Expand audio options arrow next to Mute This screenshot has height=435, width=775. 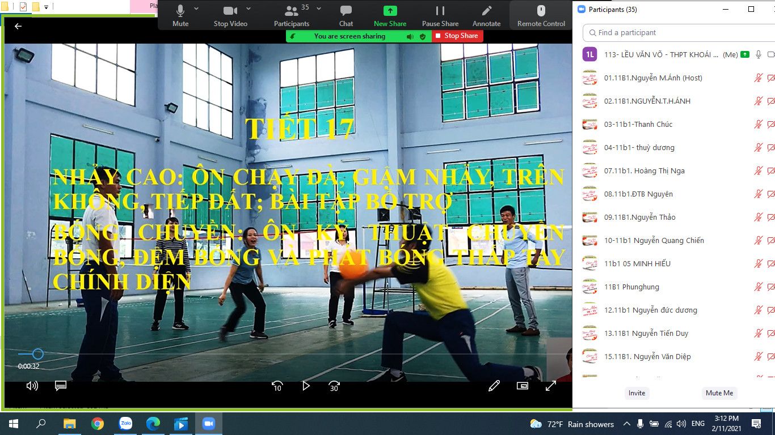(x=196, y=8)
